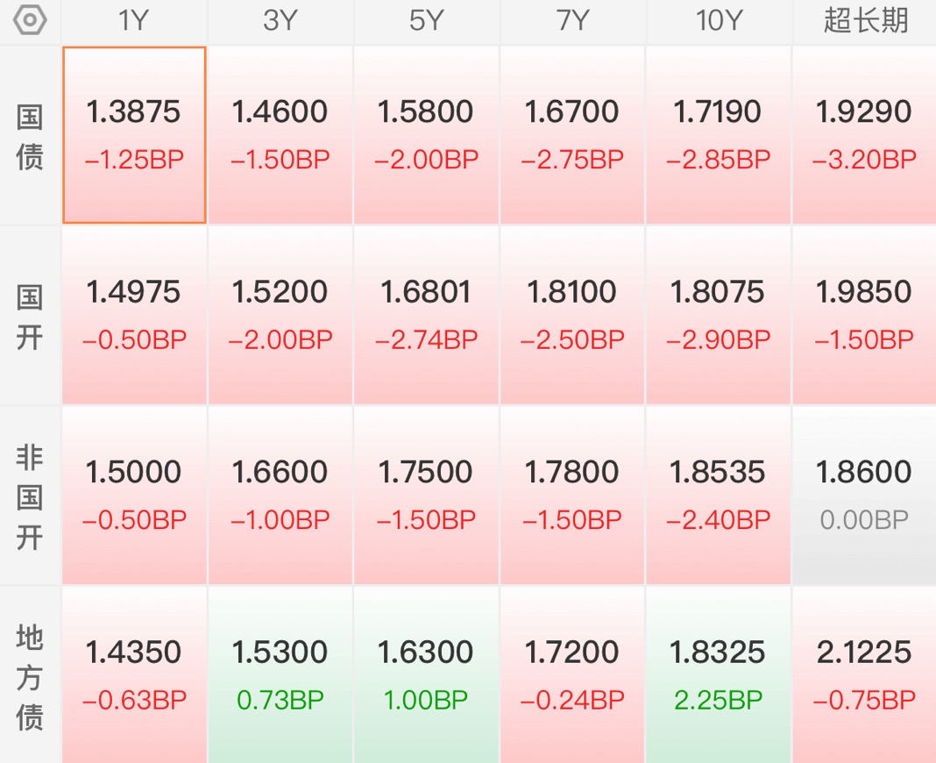Open 非国开 3Y cell showing 1.6600
This screenshot has height=763, width=936.
[280, 496]
